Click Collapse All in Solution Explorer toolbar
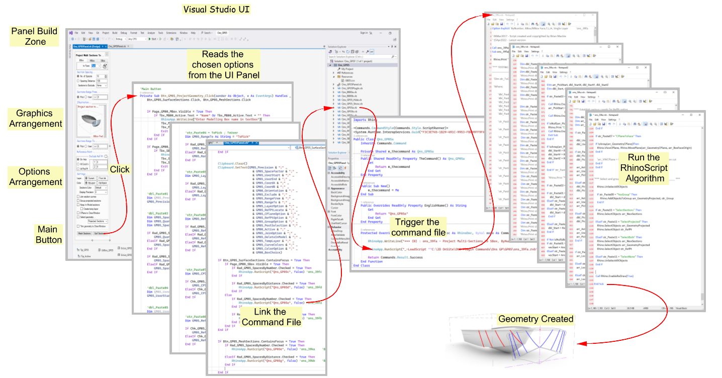Image resolution: width=722 pixels, height=378 pixels. (x=352, y=52)
